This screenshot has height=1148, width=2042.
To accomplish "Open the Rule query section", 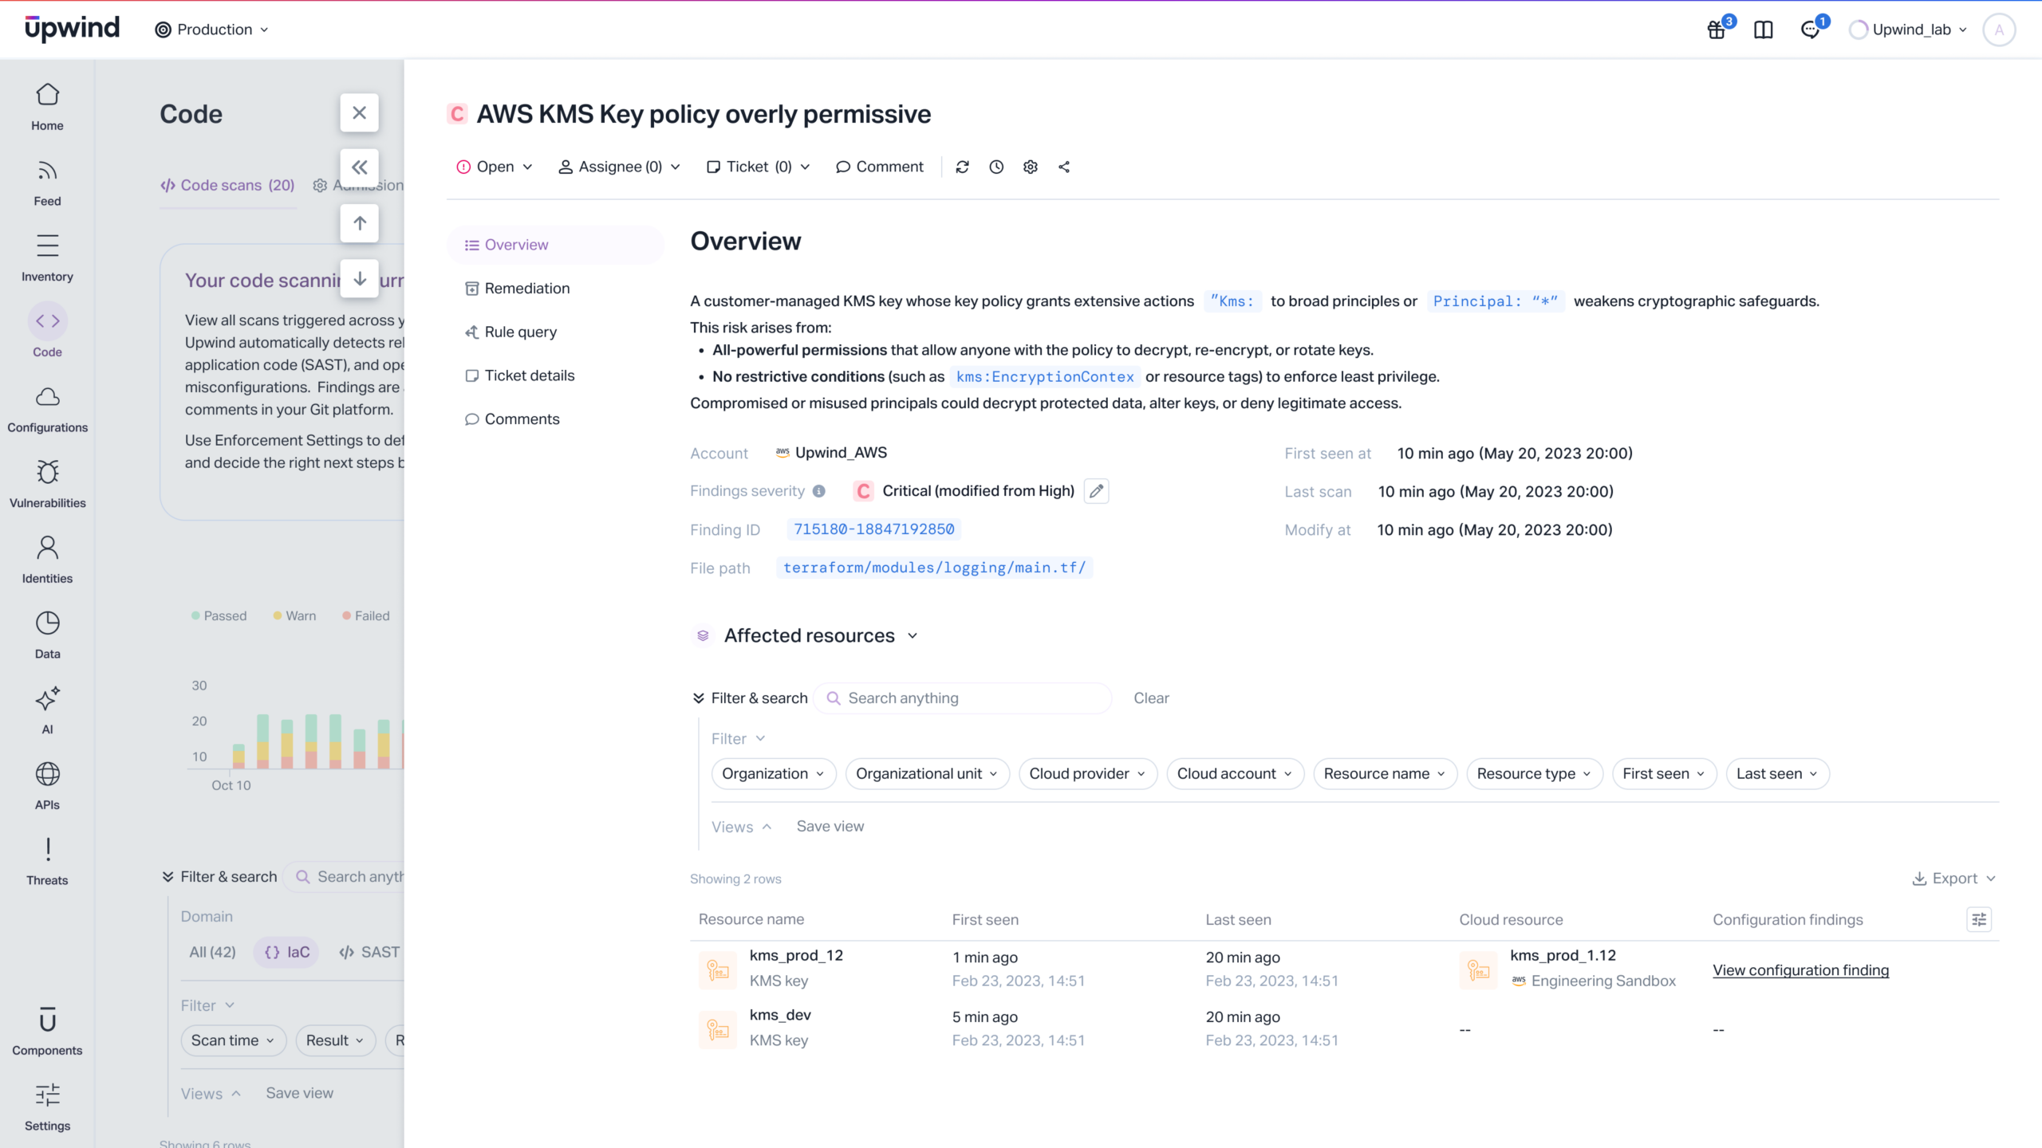I will pyautogui.click(x=520, y=332).
